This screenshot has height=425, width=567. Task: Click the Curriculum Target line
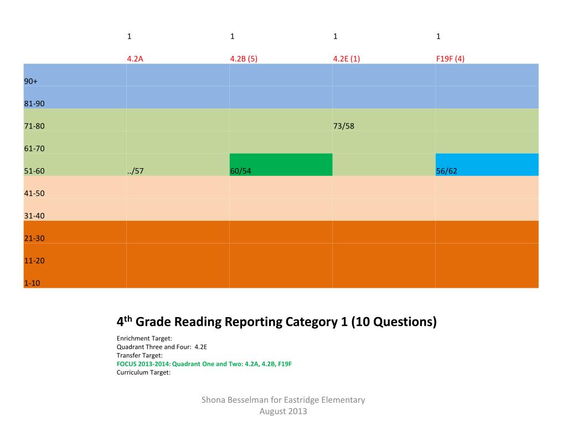[x=143, y=372]
